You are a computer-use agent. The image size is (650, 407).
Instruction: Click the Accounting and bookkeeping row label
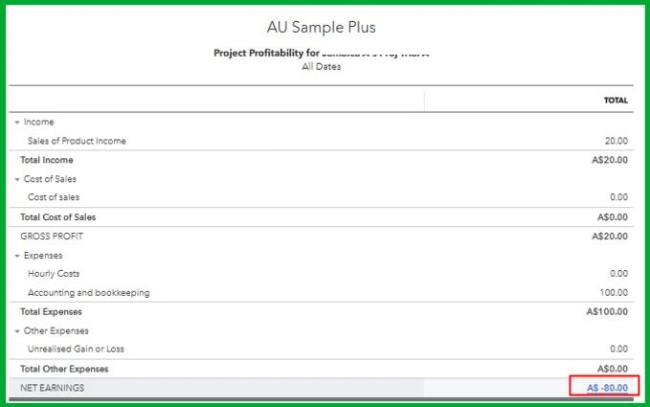point(89,292)
